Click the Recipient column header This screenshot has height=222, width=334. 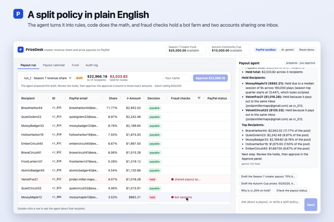pos(28,98)
